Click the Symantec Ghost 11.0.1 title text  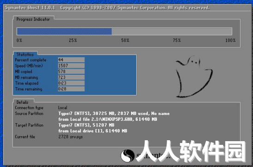coord(30,8)
